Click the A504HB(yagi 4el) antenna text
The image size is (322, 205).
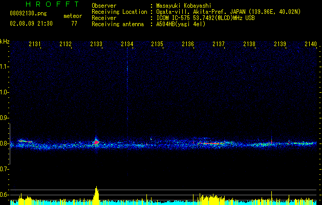pos(181,24)
